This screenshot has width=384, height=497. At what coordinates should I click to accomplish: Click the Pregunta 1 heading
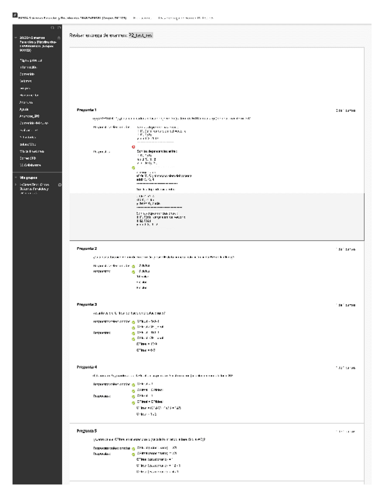[87, 110]
